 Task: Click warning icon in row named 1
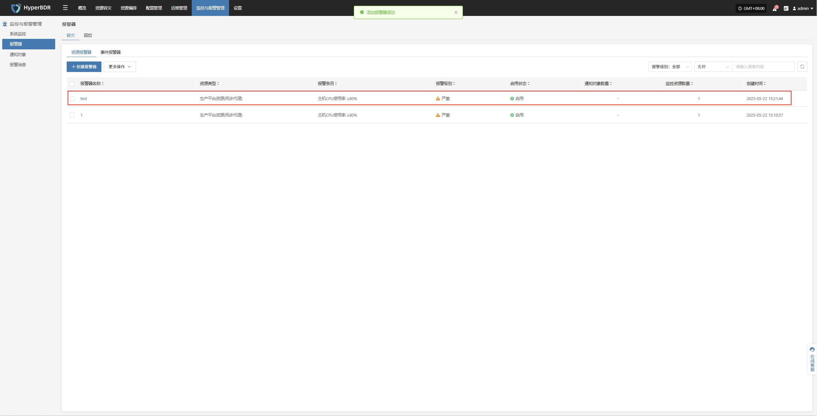(x=438, y=115)
